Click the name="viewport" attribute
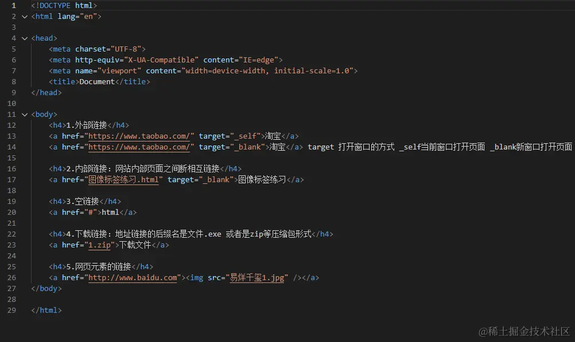 click(108, 71)
